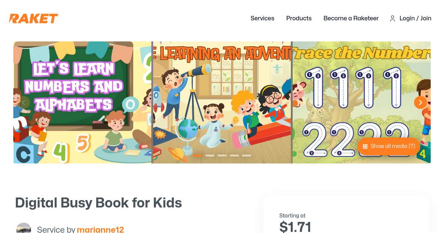
Task: Click the user account icon beside Login
Action: click(x=393, y=18)
